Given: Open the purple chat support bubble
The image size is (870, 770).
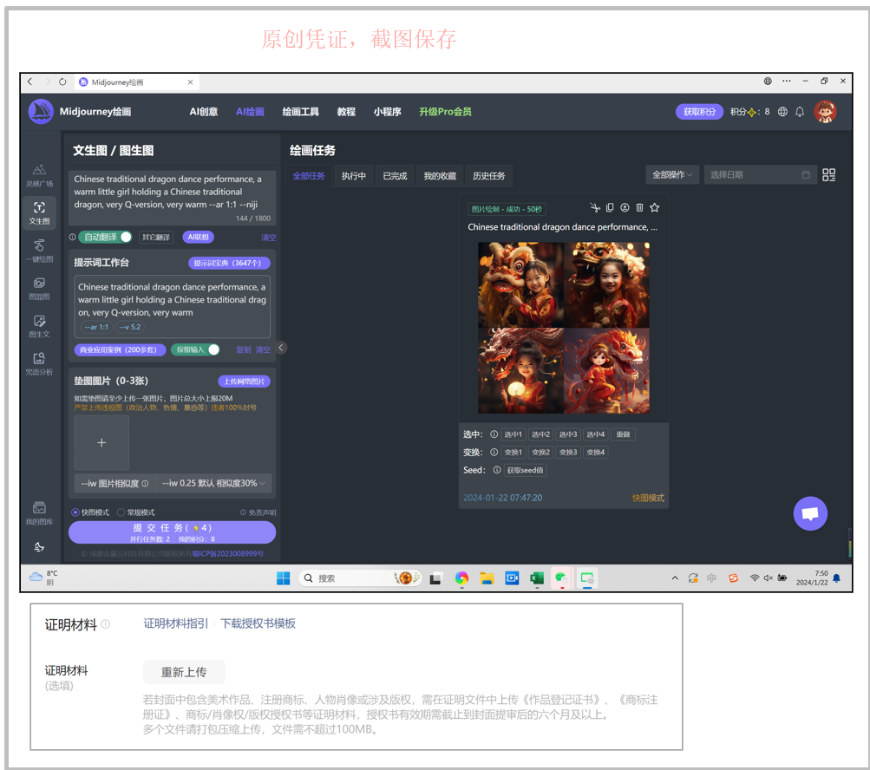Looking at the screenshot, I should pyautogui.click(x=810, y=513).
